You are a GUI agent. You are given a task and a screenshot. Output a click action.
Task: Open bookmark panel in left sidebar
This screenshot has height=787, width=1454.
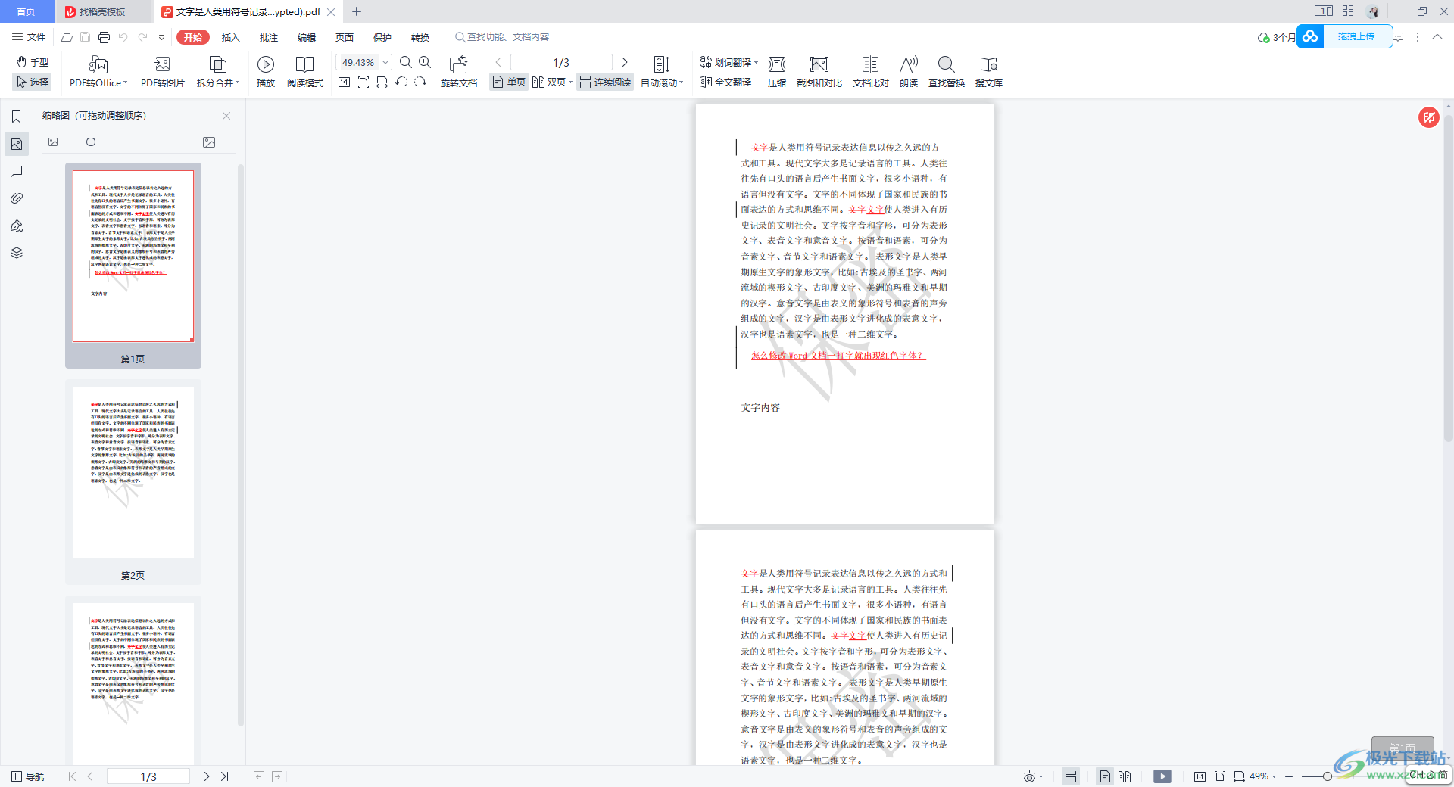click(16, 117)
